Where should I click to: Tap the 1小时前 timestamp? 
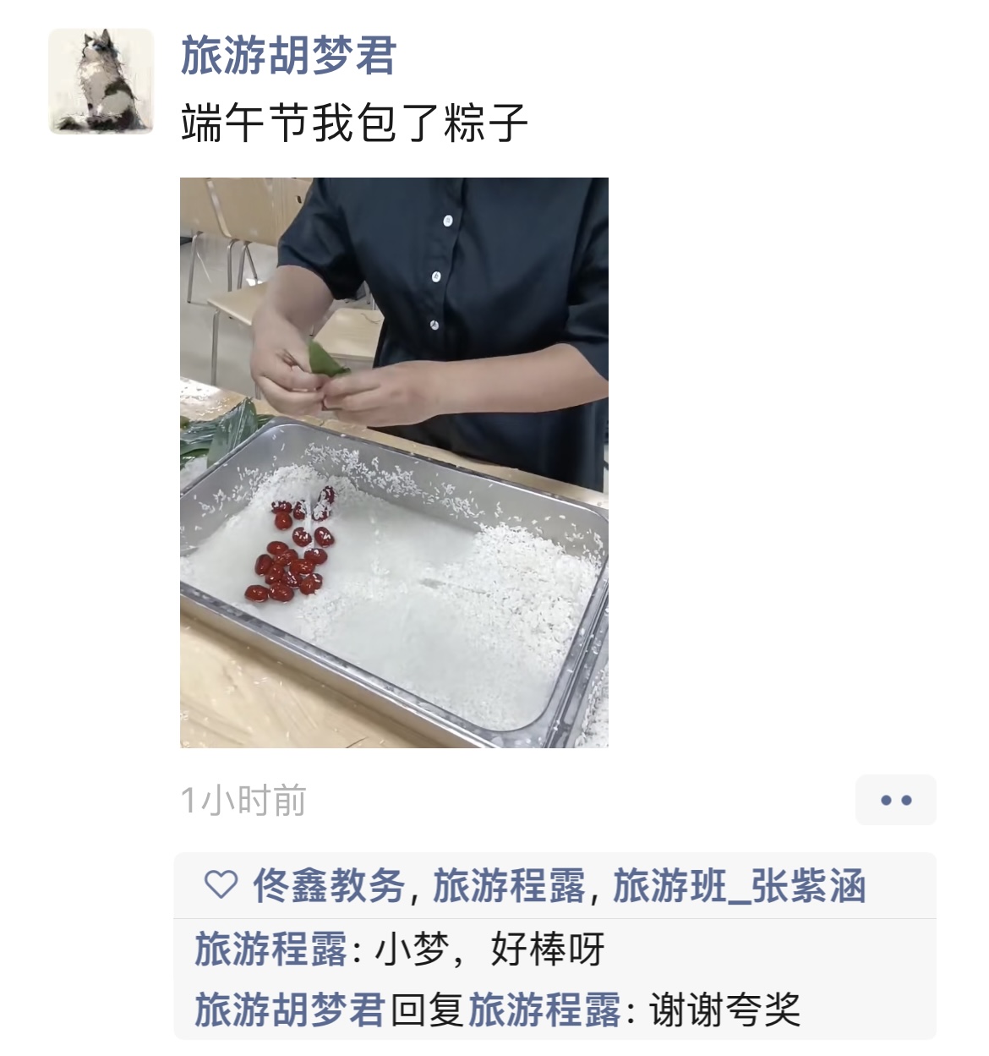coord(243,800)
